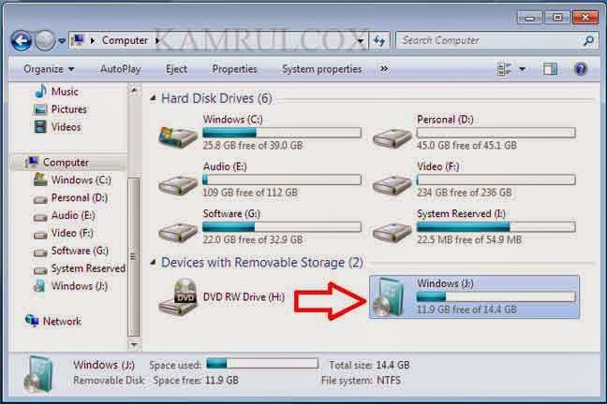Click the Computer icon in address bar
The width and height of the screenshot is (607, 404).
tap(79, 40)
